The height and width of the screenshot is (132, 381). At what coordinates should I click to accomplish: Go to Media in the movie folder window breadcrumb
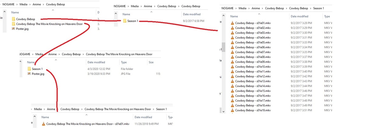click(x=39, y=54)
